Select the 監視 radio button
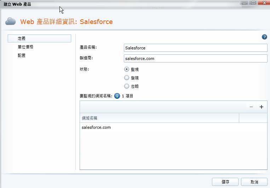This screenshot has width=270, height=188. (x=127, y=69)
